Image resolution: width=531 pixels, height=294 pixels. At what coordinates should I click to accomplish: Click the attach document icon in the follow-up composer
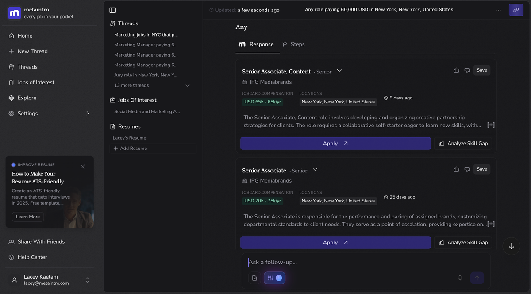(254, 277)
